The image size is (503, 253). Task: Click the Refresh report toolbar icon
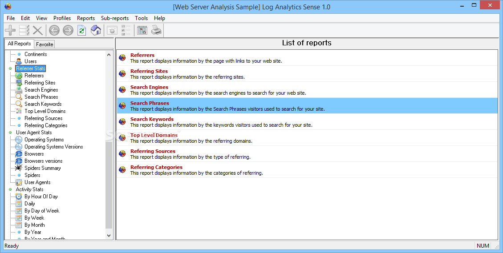[x=82, y=30]
